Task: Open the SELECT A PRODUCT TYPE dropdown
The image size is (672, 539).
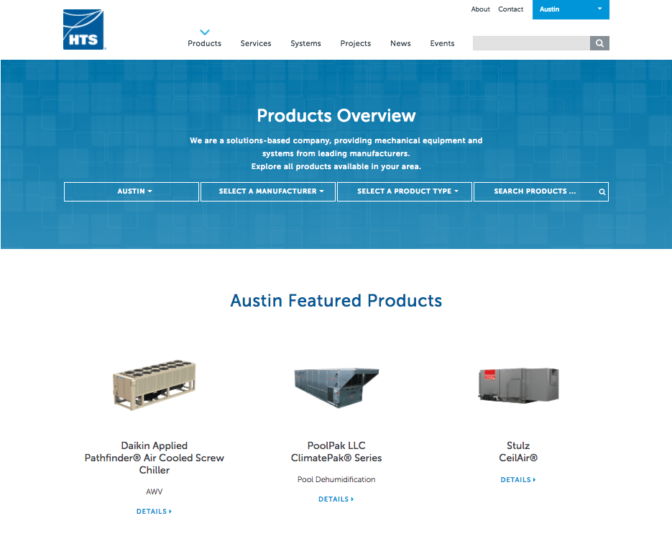Action: pyautogui.click(x=404, y=191)
